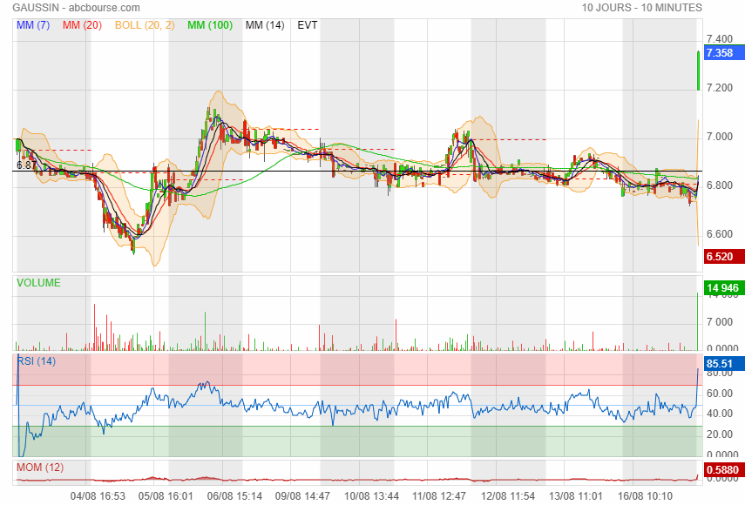Click the 6.600 price axis label
Viewport: 745px width, 505px height.
tap(720, 234)
